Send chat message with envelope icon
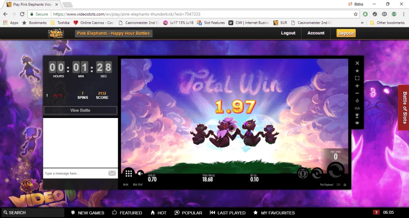 (x=112, y=173)
